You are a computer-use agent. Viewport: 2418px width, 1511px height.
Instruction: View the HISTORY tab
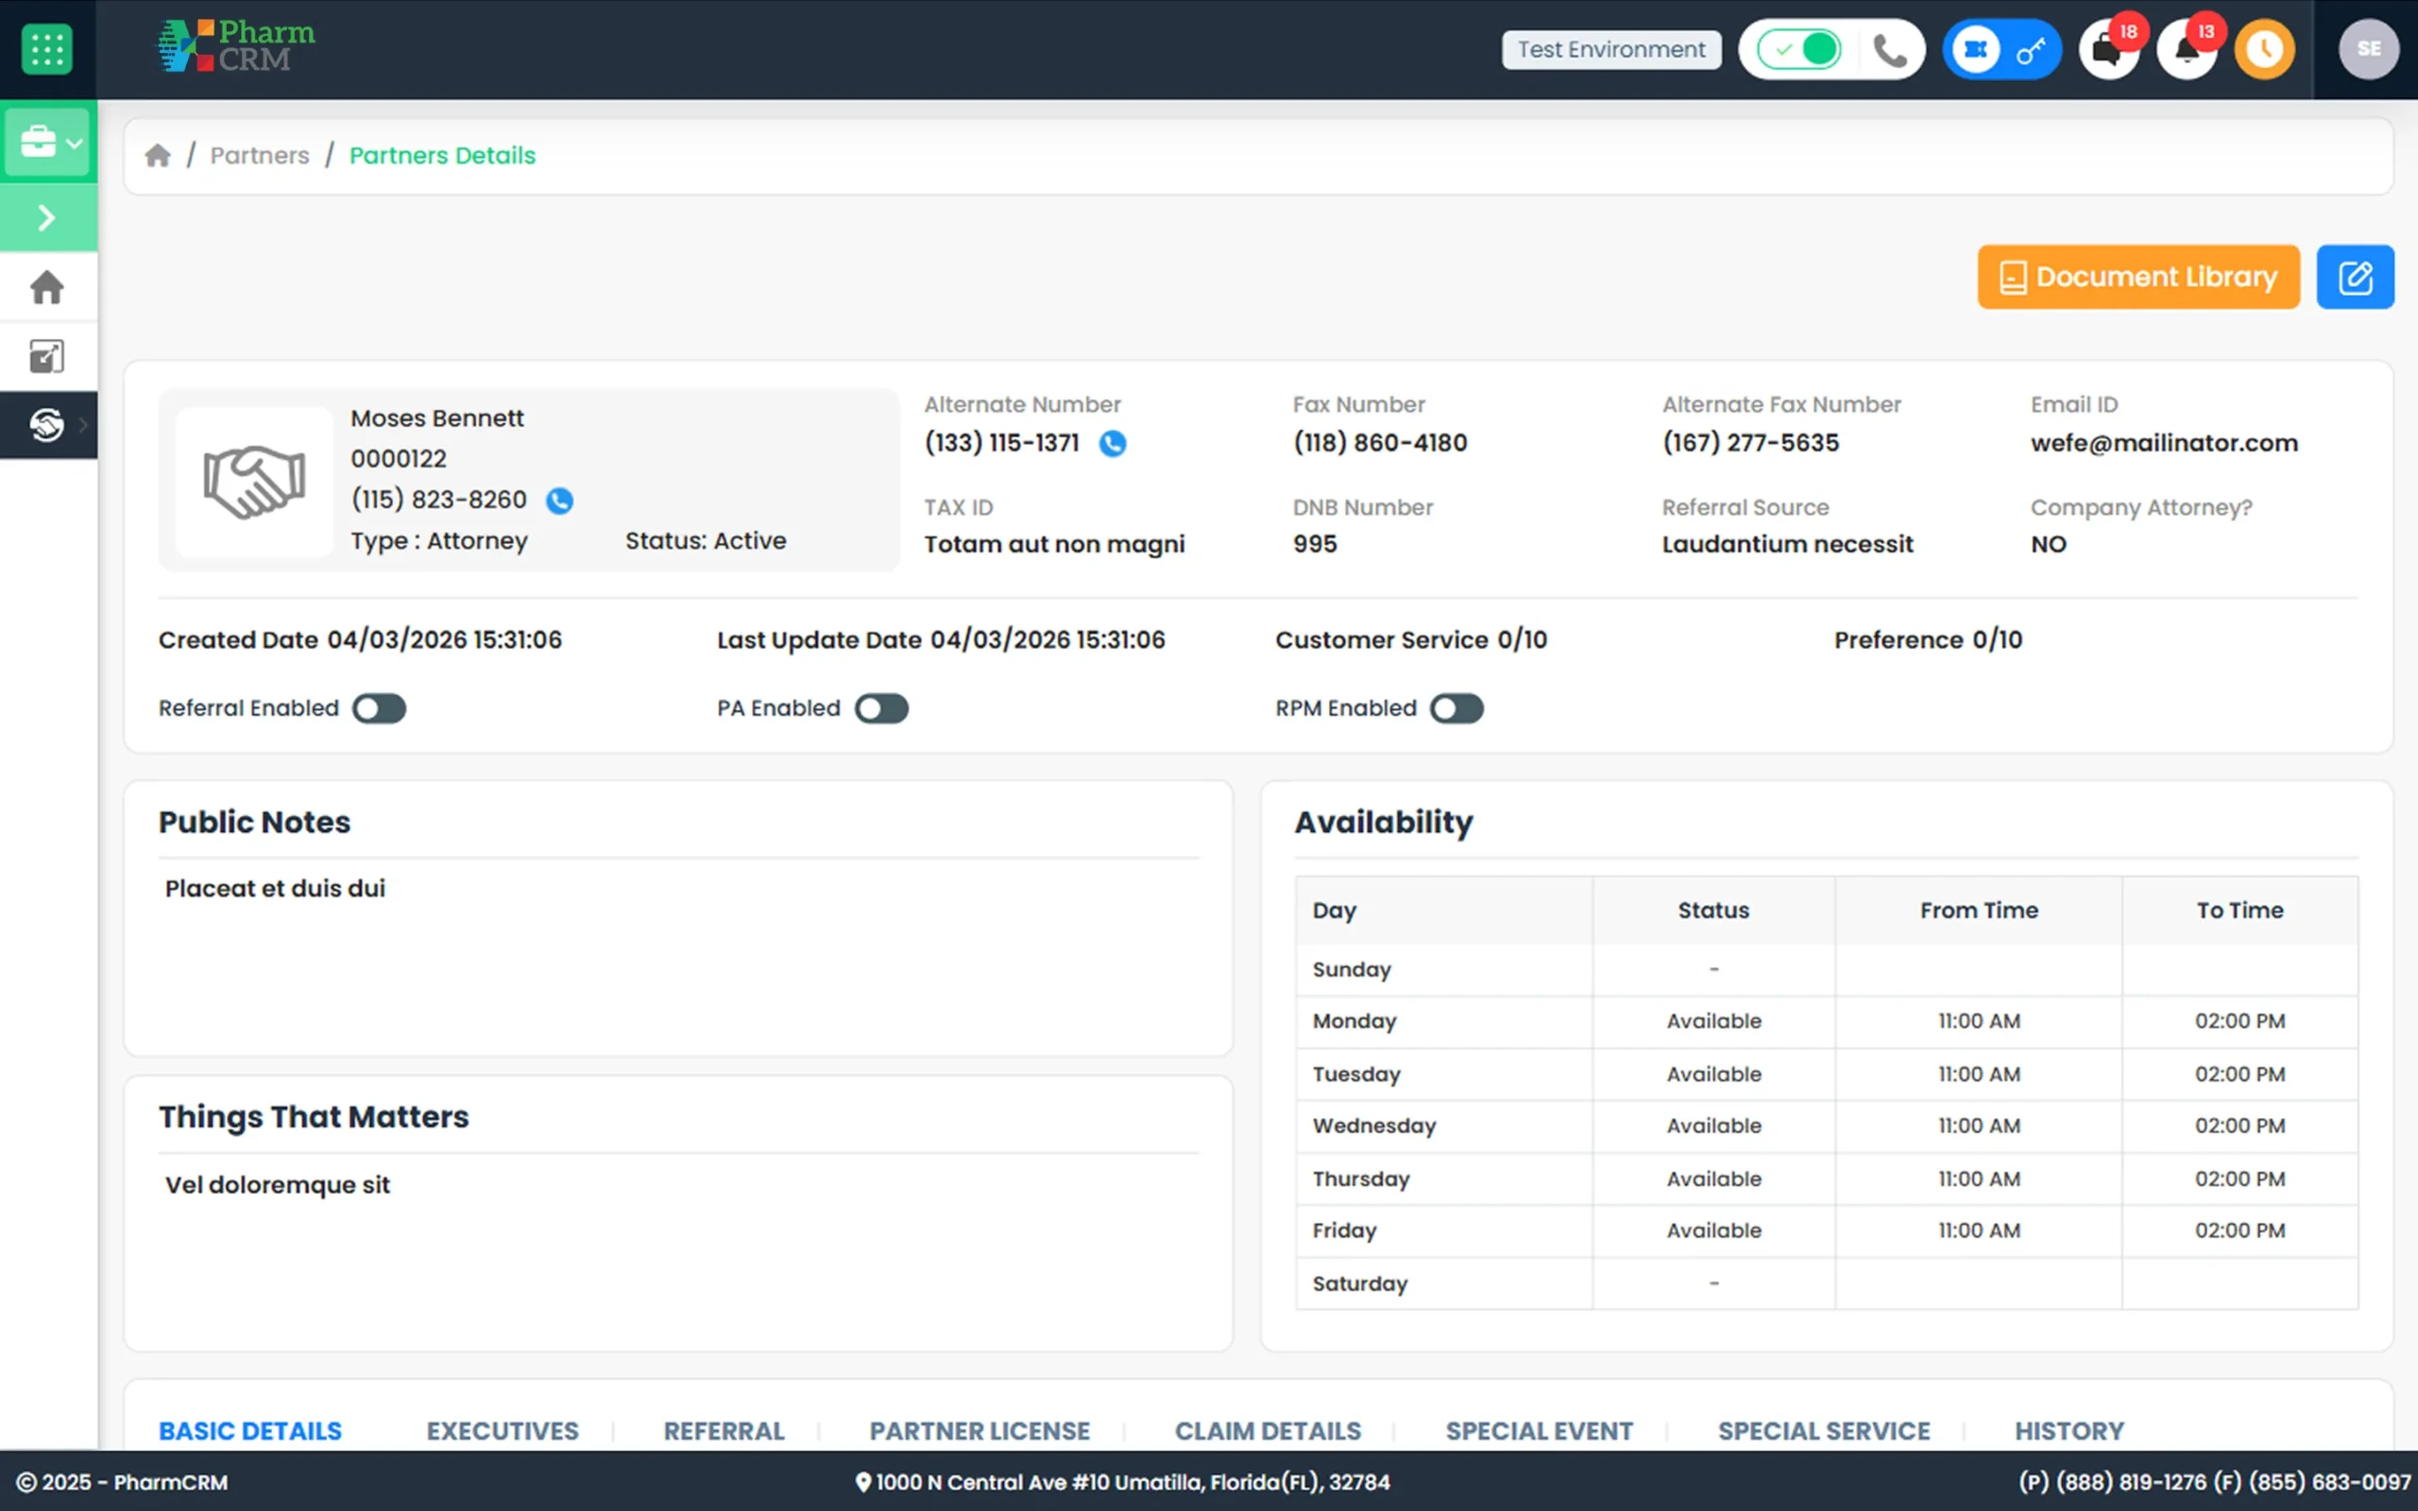pos(2069,1431)
